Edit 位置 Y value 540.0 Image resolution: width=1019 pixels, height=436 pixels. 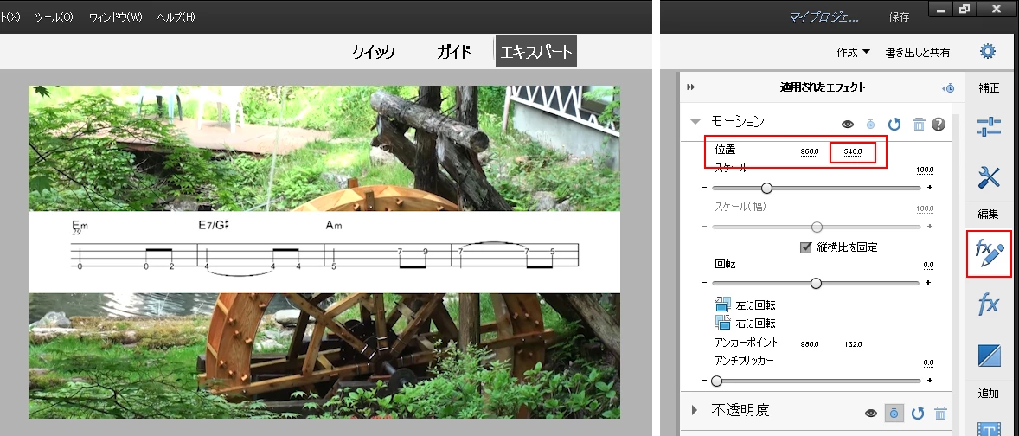click(x=853, y=152)
